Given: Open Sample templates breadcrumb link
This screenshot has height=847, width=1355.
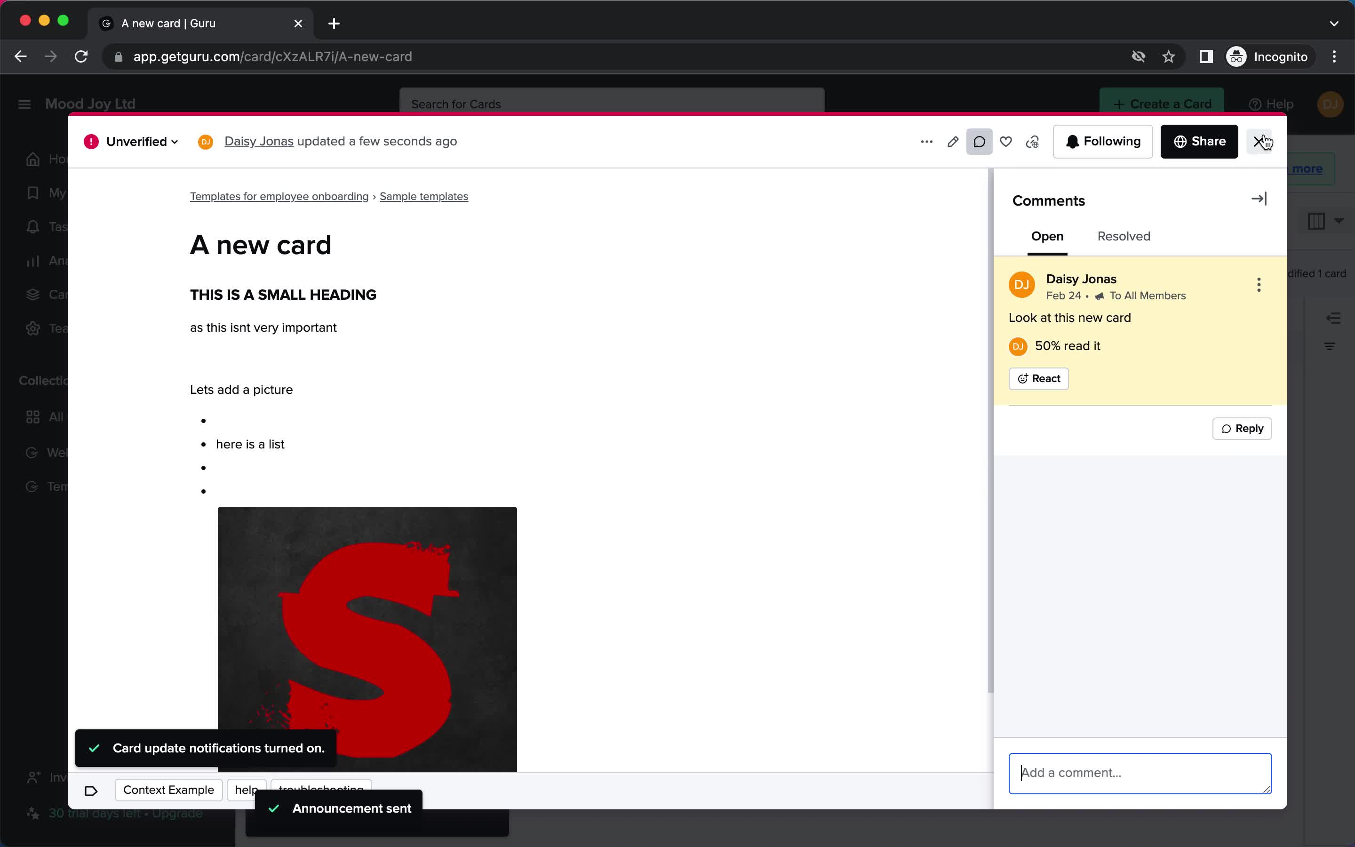Looking at the screenshot, I should pos(424,197).
